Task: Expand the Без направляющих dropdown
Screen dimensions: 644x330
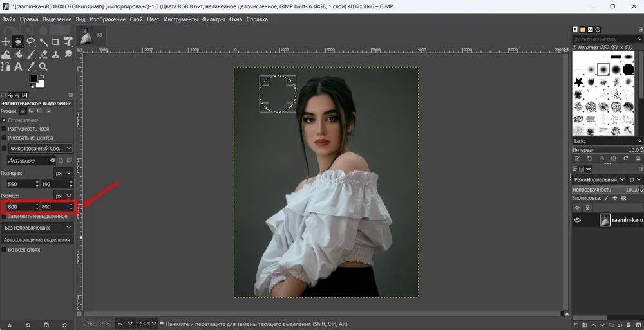Action: coord(38,227)
